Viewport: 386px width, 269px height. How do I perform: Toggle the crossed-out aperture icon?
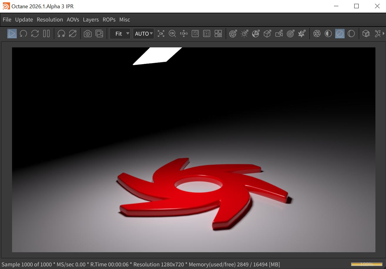tap(317, 34)
